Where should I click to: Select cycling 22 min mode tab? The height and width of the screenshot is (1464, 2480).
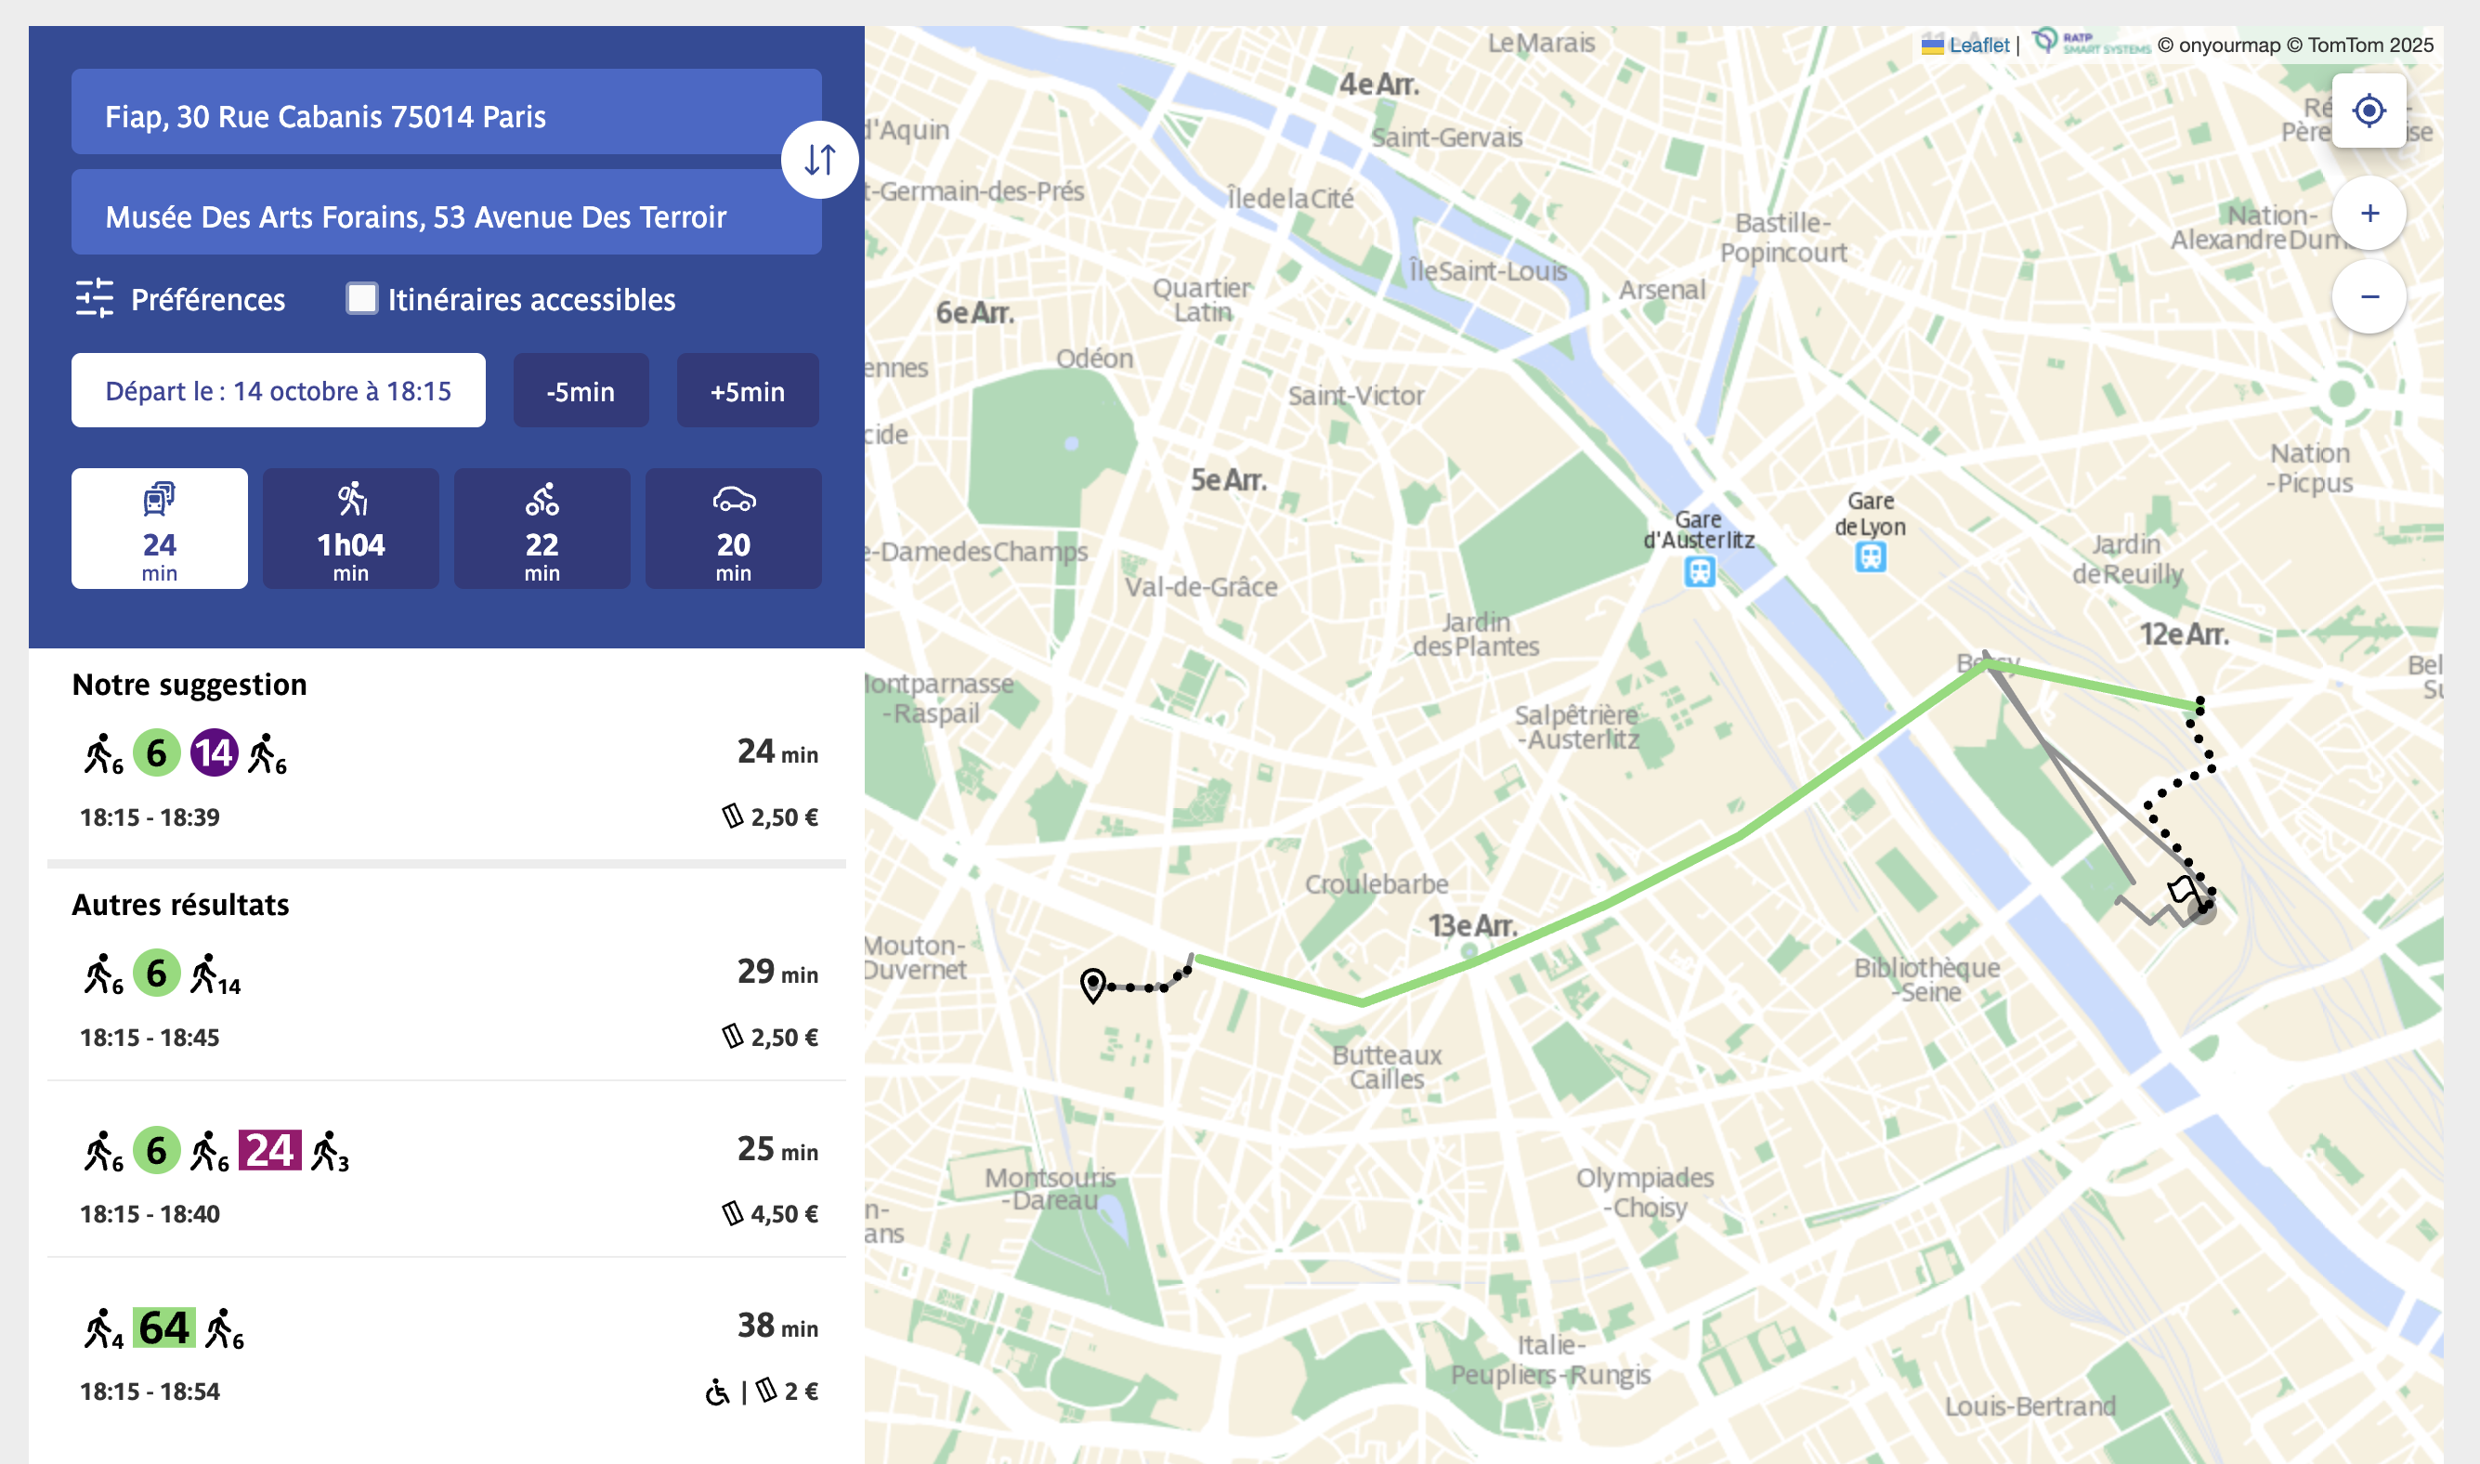(x=542, y=529)
